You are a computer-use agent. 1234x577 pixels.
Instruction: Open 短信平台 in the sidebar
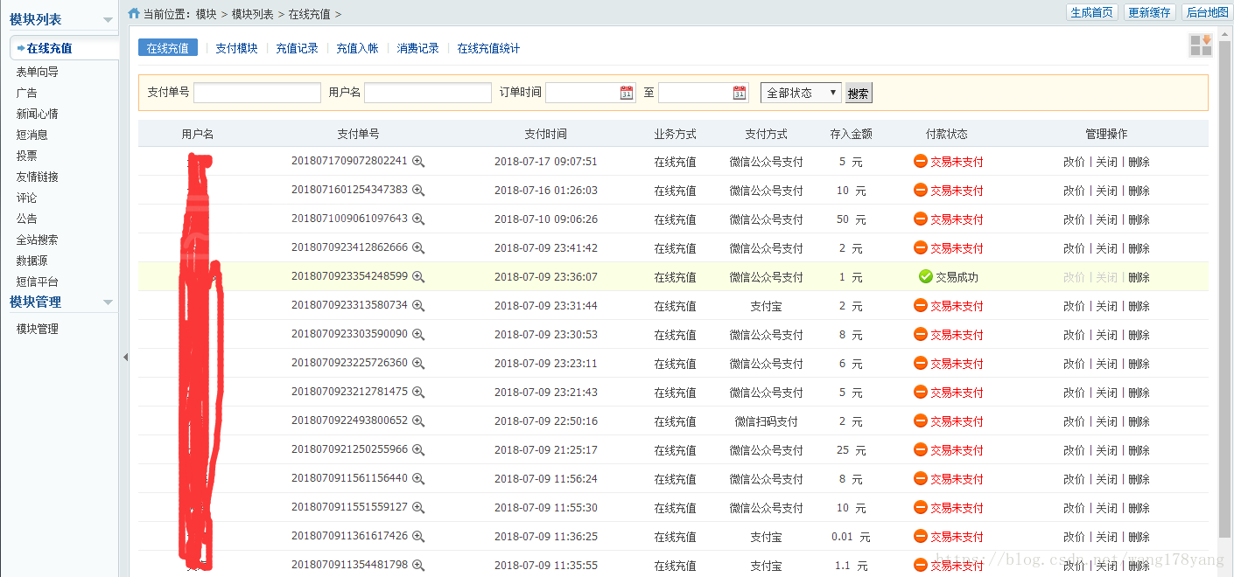pos(38,282)
